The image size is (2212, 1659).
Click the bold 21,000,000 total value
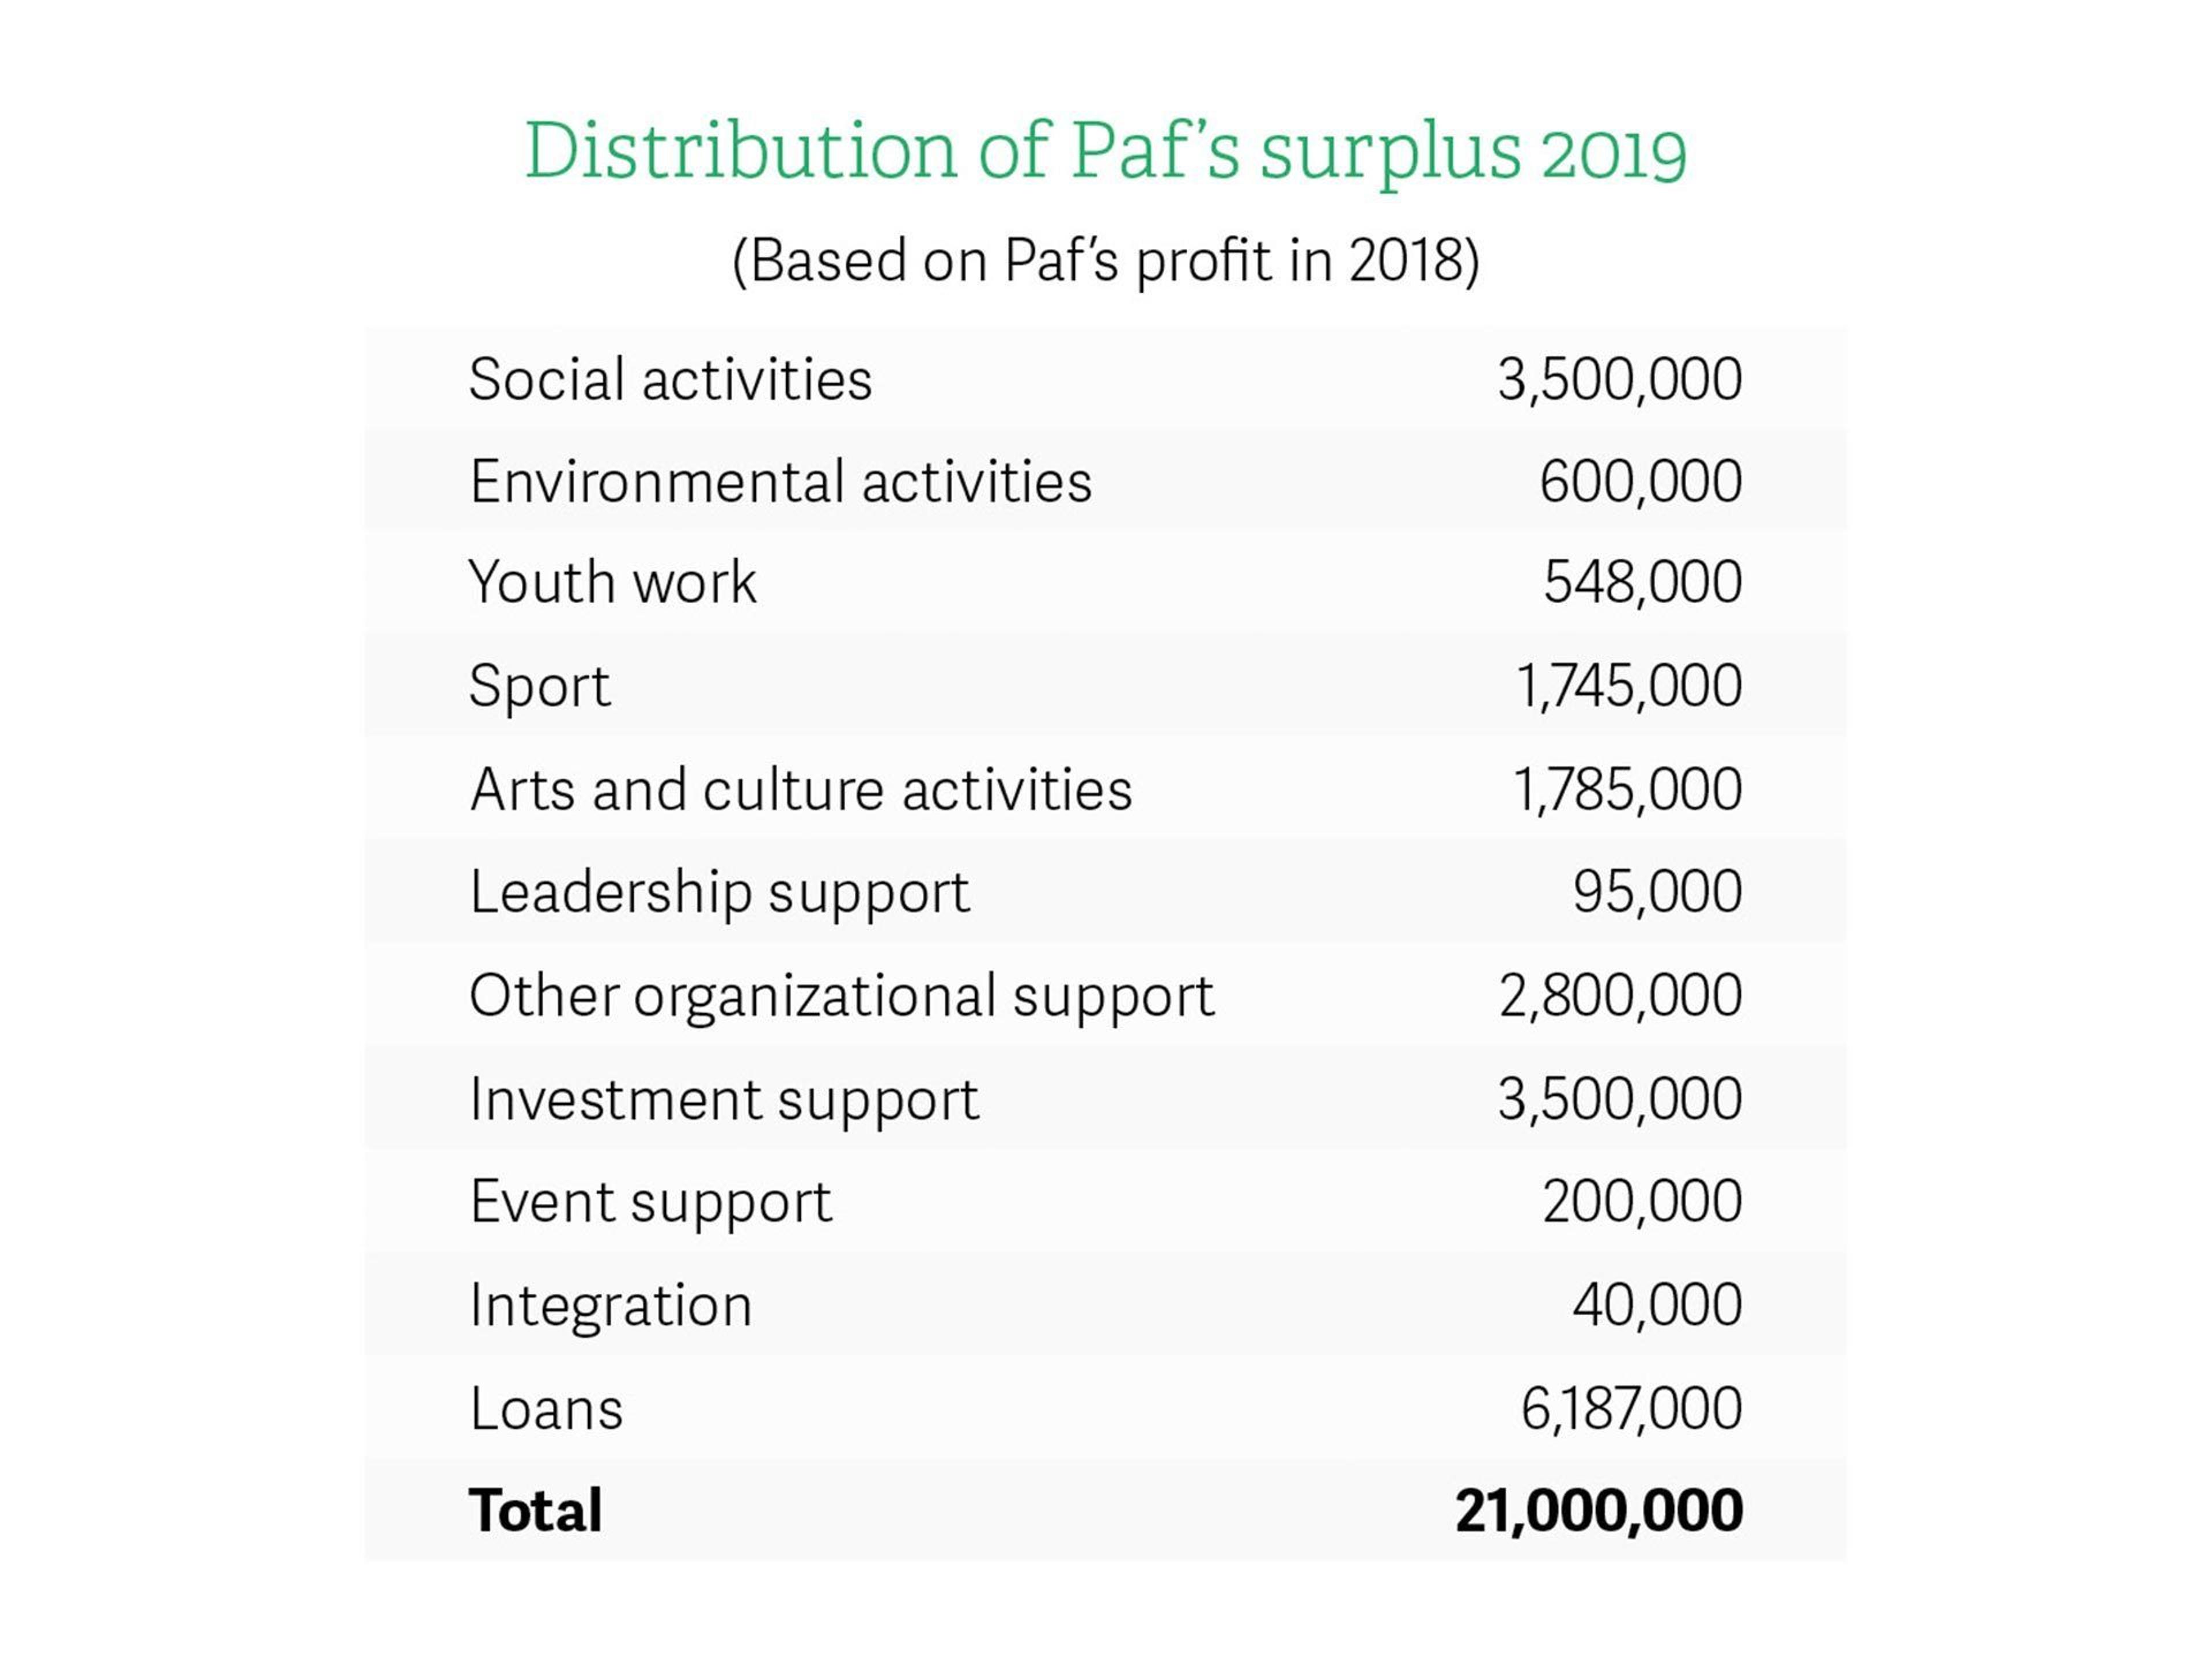coord(1598,1511)
